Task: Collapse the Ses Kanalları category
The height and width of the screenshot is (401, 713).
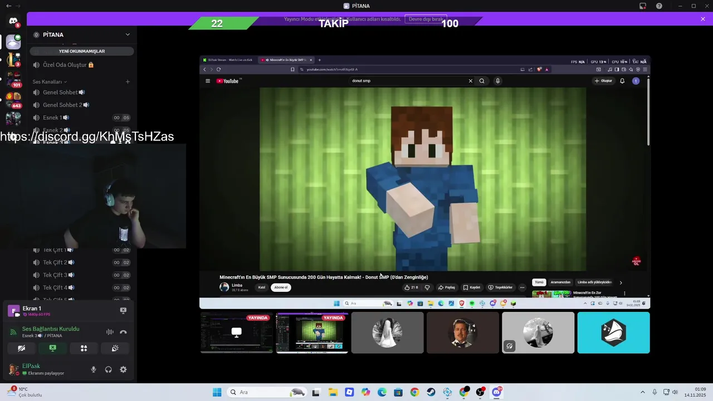Action: (50, 82)
